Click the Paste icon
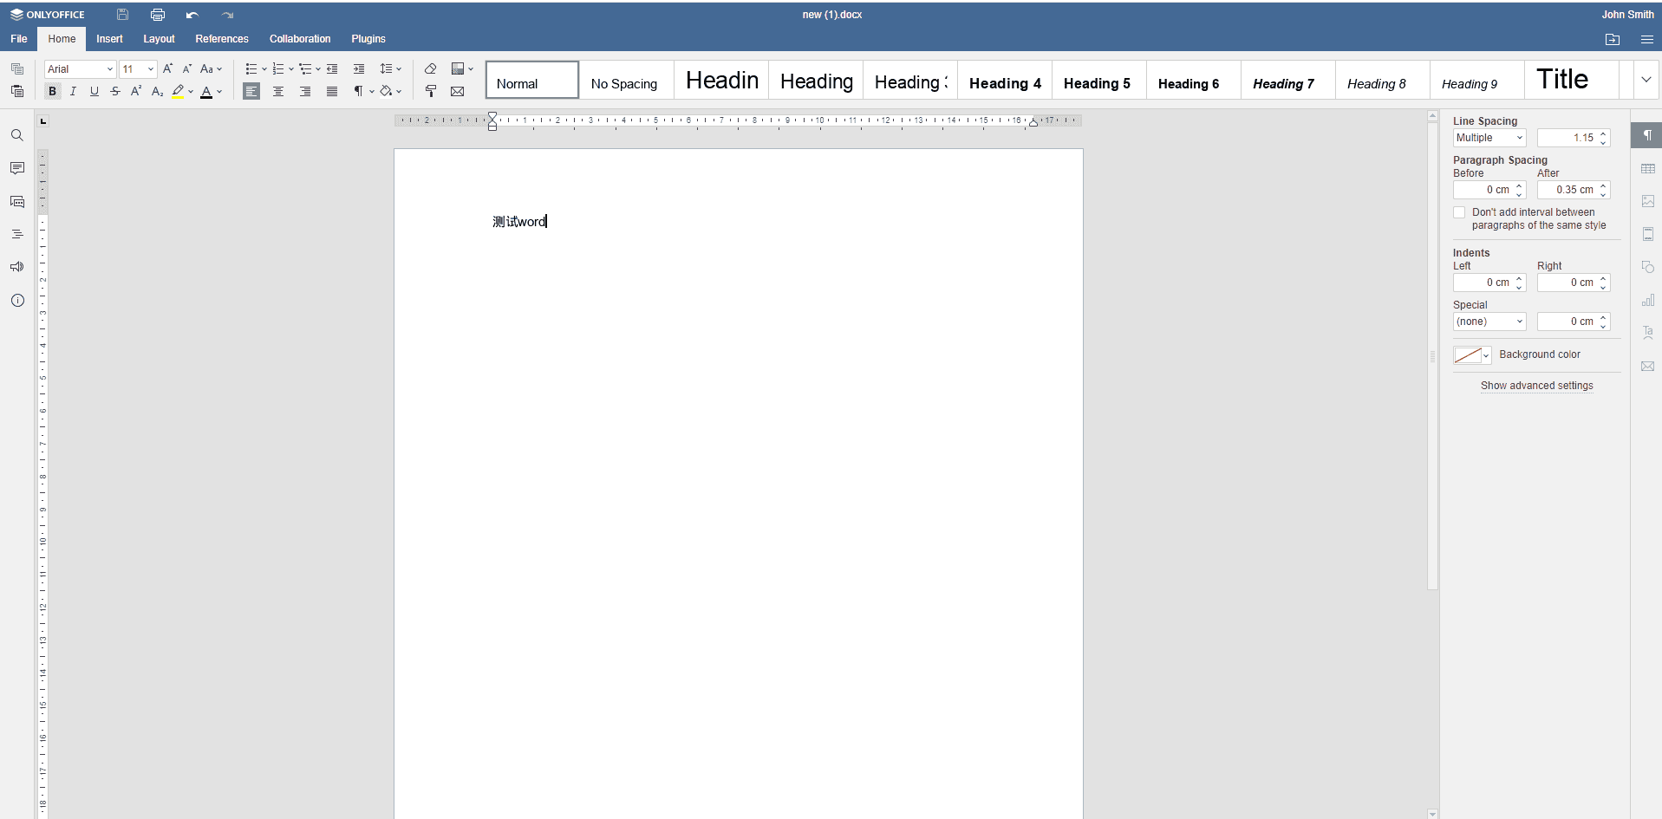The height and width of the screenshot is (819, 1662). (17, 91)
